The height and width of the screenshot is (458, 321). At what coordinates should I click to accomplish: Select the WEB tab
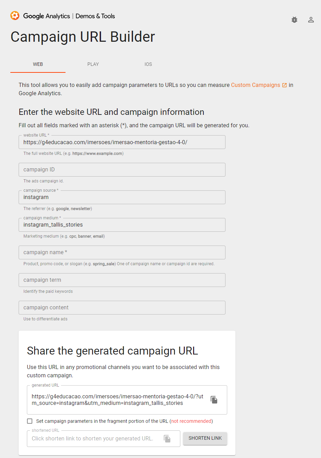pyautogui.click(x=38, y=64)
